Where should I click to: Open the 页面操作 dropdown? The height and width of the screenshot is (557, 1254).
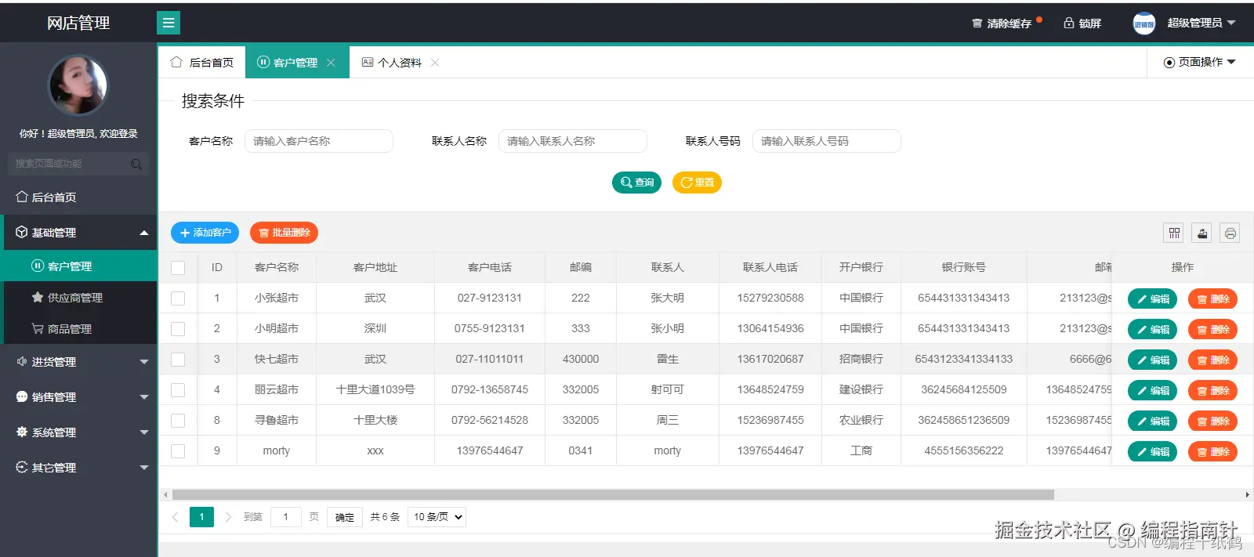(x=1200, y=62)
